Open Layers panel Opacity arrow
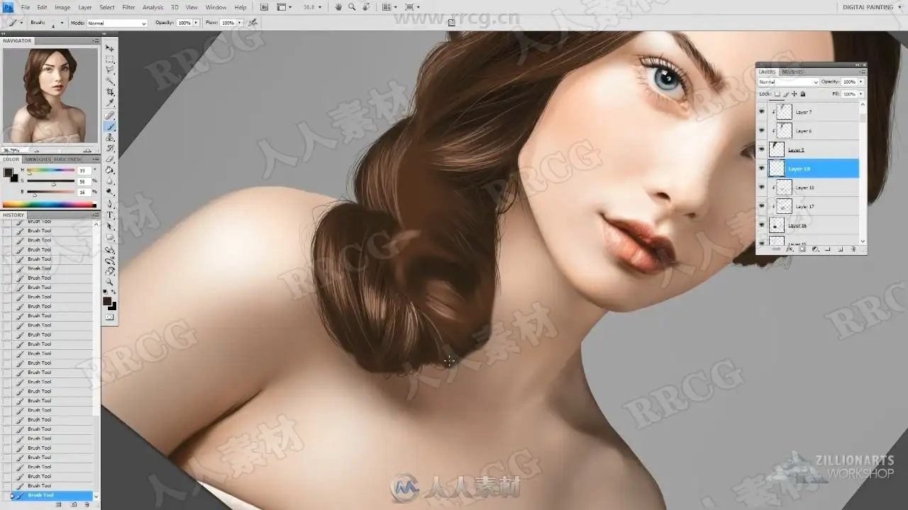This screenshot has width=908, height=510. point(861,82)
